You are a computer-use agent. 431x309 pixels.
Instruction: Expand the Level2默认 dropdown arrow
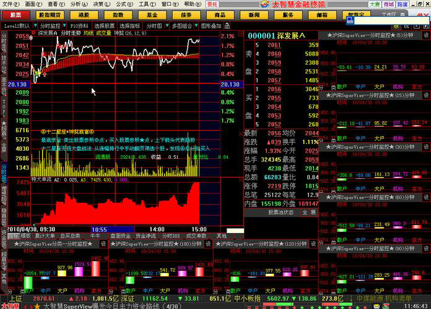click(35, 25)
